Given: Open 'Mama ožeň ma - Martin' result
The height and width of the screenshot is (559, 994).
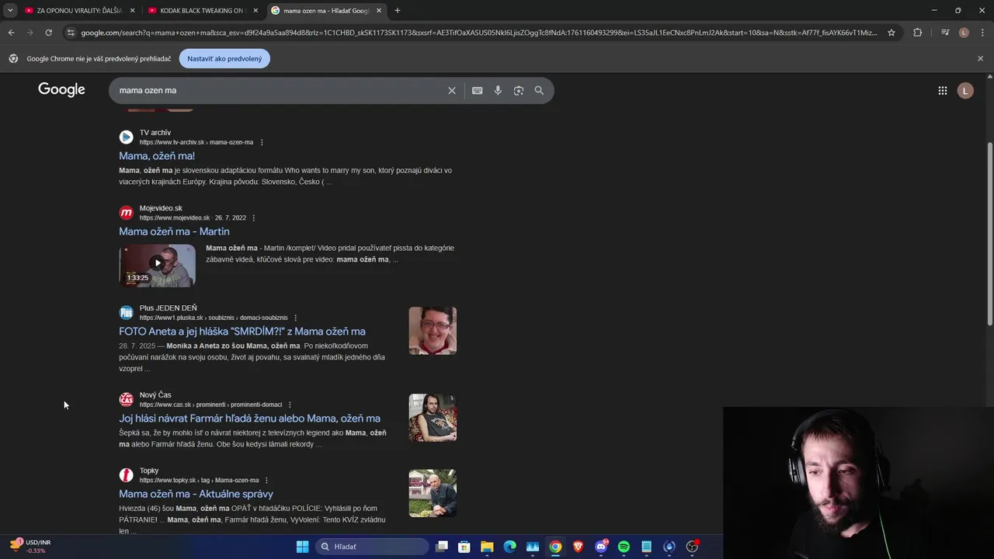Looking at the screenshot, I should point(174,231).
